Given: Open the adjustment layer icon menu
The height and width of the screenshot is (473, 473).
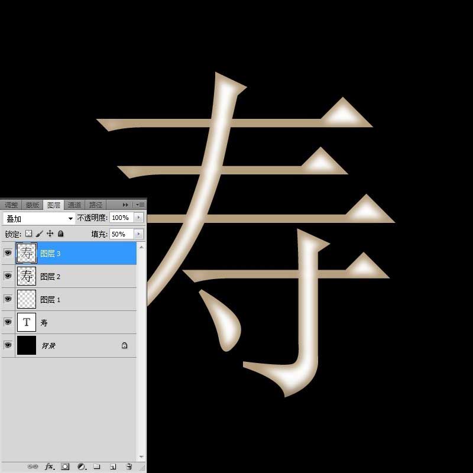Looking at the screenshot, I should point(81,466).
